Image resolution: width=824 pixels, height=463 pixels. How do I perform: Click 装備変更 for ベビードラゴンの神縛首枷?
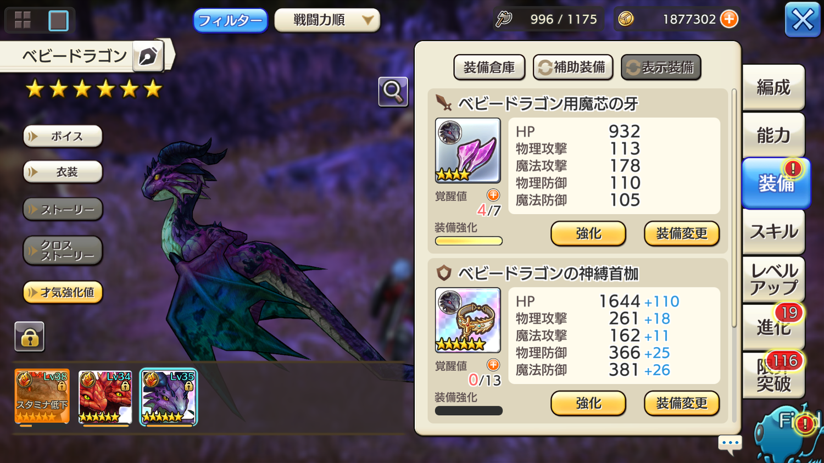[x=682, y=403]
